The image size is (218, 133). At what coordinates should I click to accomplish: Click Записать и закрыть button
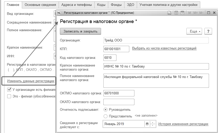coord(80,31)
